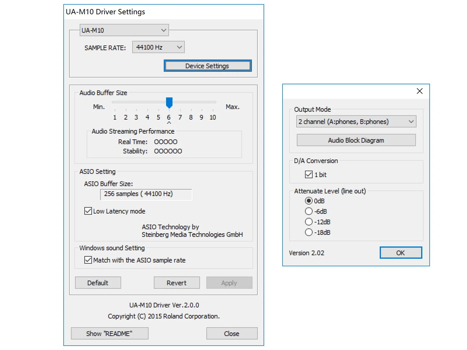Click the greyed Apply button
Viewport: 467px width, 350px height.
(229, 283)
